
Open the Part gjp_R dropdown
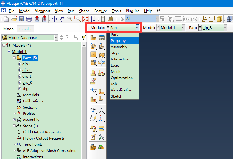coord(225,28)
